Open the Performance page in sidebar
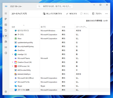This screenshot has width=113, height=98. (6, 25)
